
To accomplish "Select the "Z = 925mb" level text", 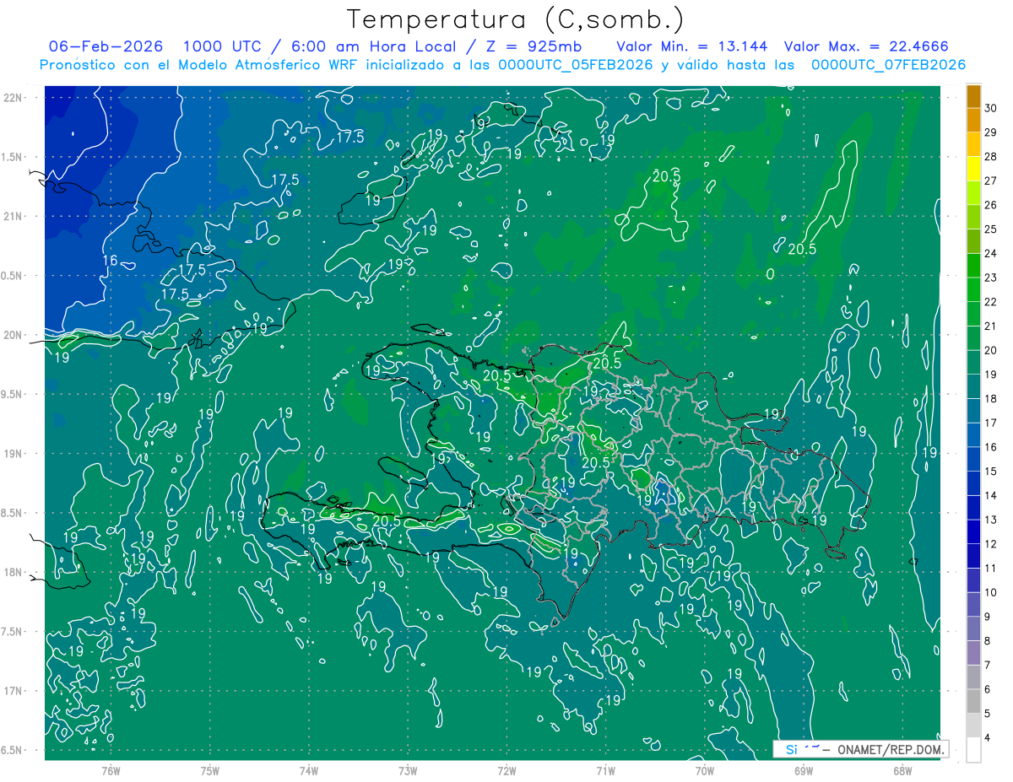I will click(x=534, y=46).
